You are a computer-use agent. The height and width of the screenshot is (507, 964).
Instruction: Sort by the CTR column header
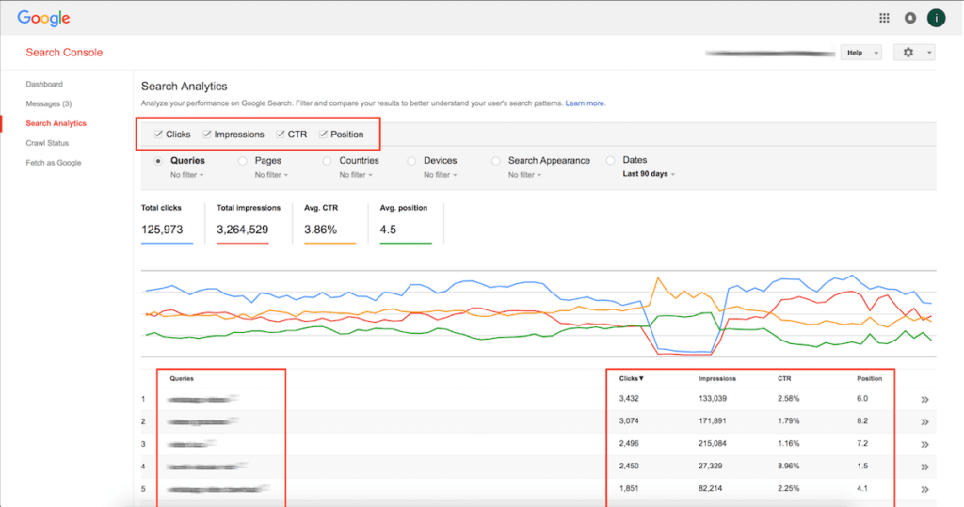click(784, 378)
